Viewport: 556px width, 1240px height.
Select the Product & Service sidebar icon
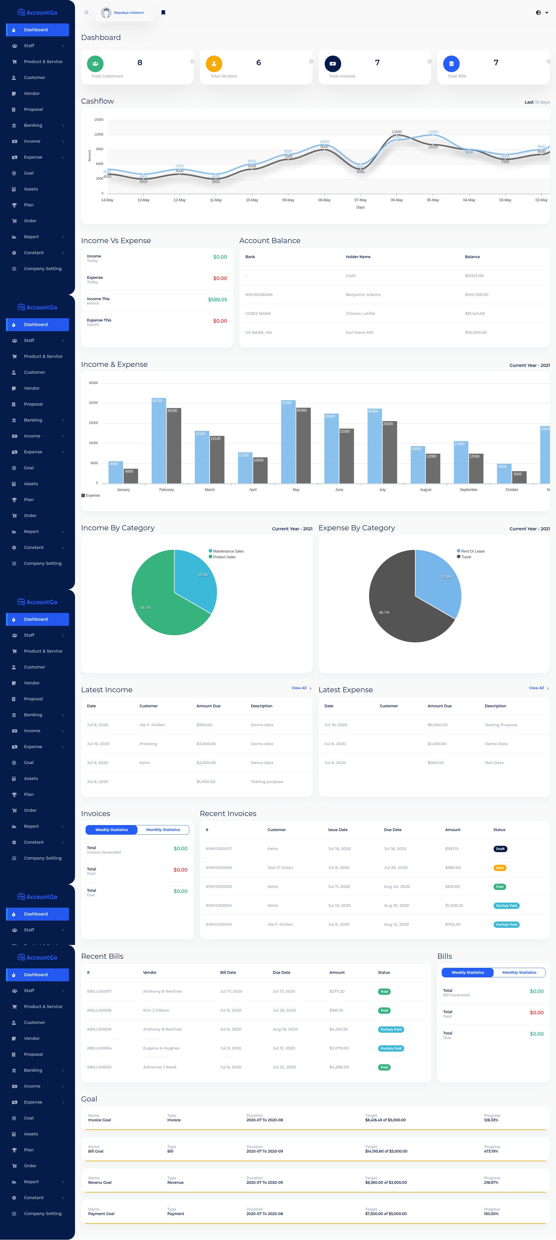click(x=14, y=61)
